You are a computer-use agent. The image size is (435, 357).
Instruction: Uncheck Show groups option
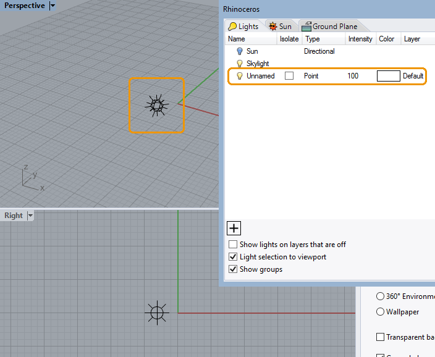click(x=233, y=269)
